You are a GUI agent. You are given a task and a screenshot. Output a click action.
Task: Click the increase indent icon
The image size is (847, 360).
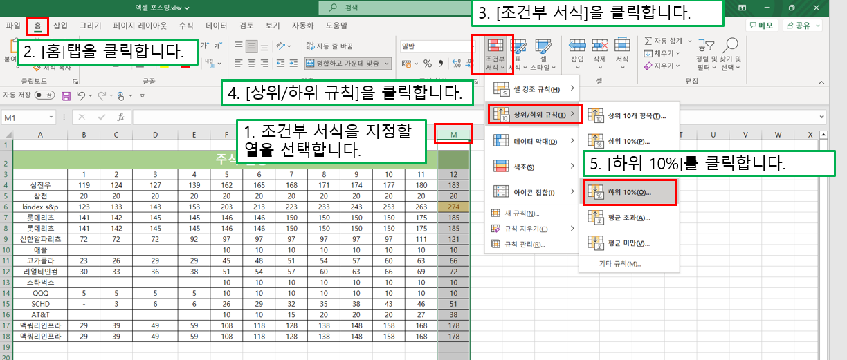pos(295,64)
